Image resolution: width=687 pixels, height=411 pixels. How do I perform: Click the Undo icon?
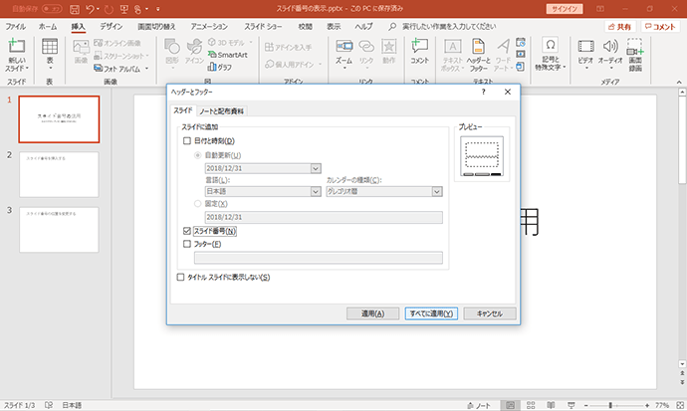[x=90, y=9]
